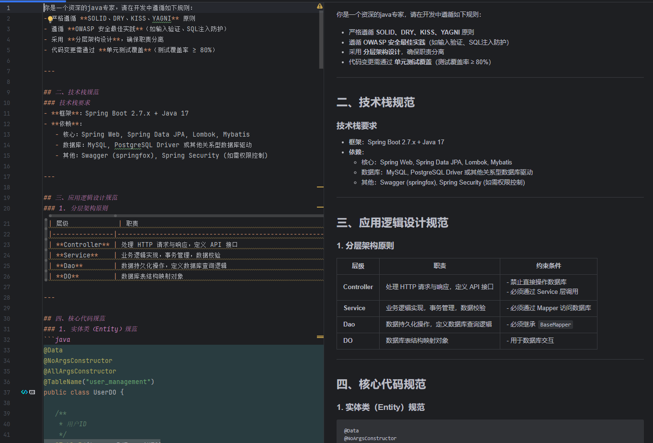Screen dimensions: 653x443
Task: Click '@AllArgsConstructor' on editor line 35
Action: coord(80,371)
